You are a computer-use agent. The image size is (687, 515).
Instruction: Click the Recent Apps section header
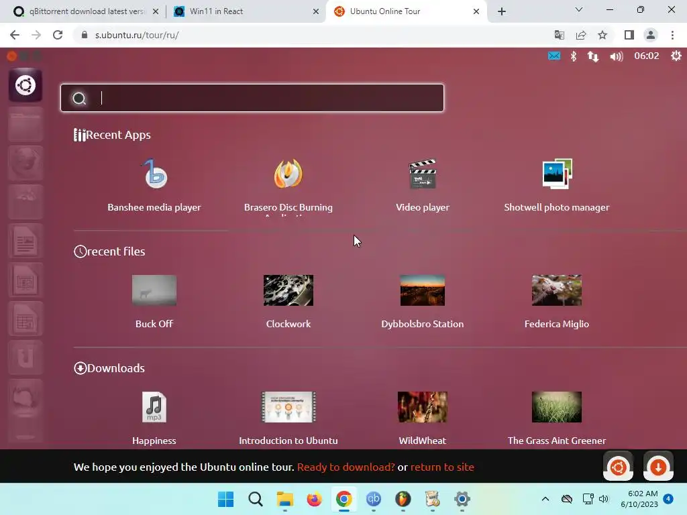[112, 135]
